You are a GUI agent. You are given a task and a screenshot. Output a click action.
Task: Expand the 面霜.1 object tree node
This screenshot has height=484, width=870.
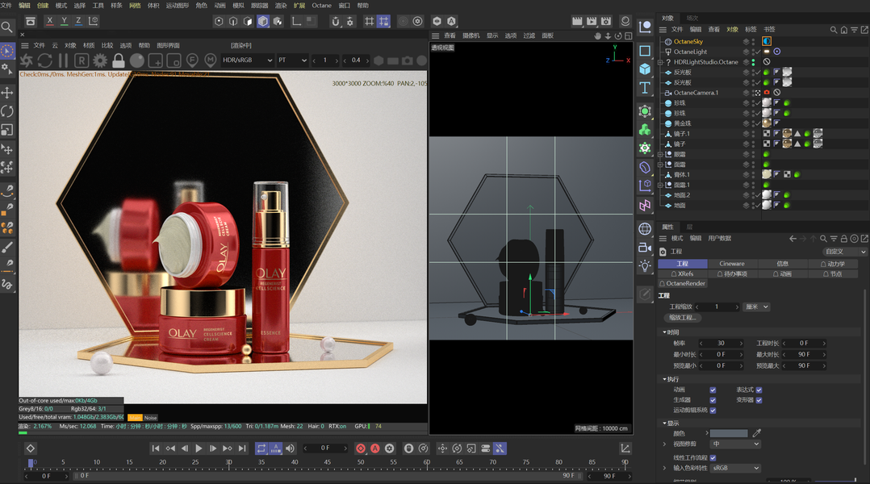click(x=660, y=186)
